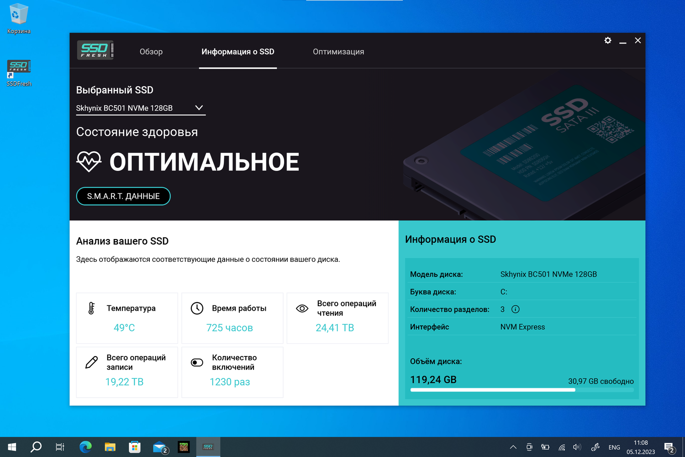Click the 19,22 ТВ write value
Screen dimensions: 685x457
(x=124, y=382)
